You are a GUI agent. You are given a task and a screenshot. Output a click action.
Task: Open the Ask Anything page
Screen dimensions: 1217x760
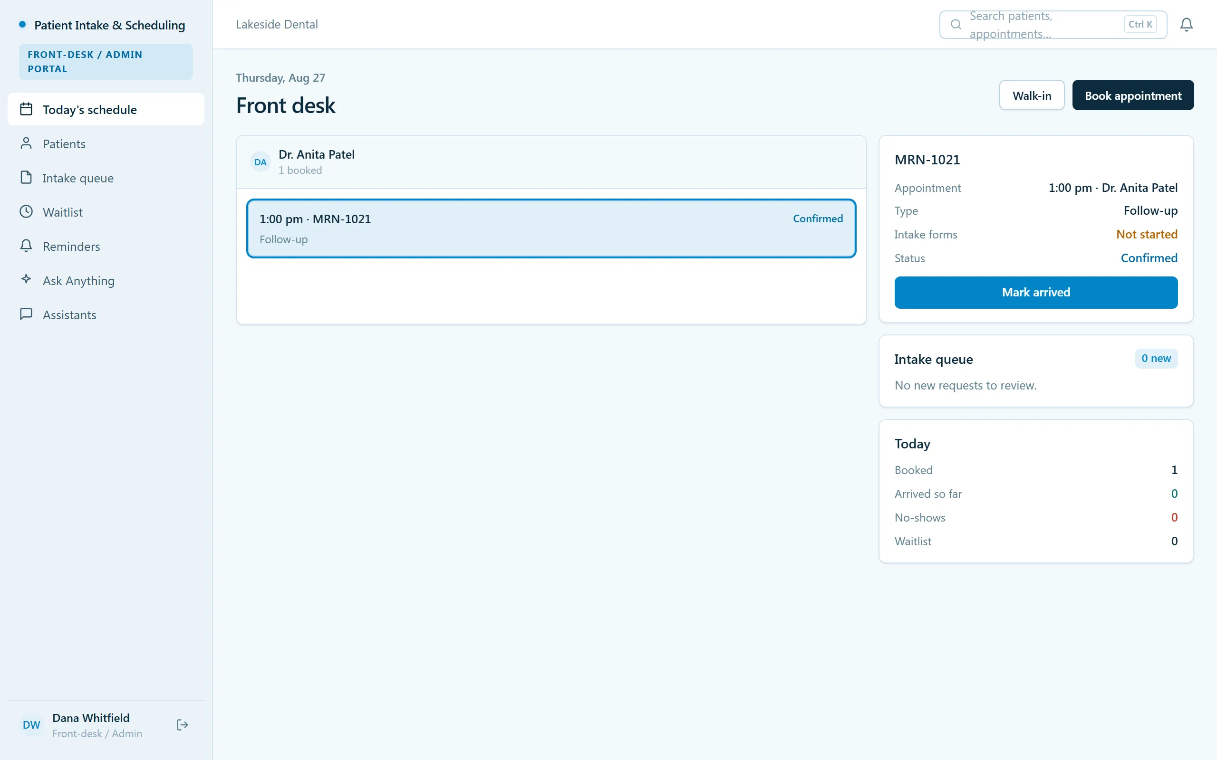pyautogui.click(x=106, y=280)
